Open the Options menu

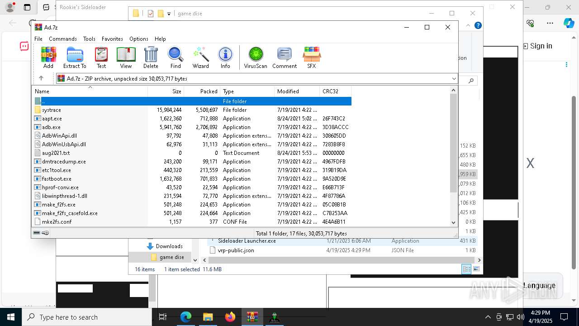(x=139, y=39)
